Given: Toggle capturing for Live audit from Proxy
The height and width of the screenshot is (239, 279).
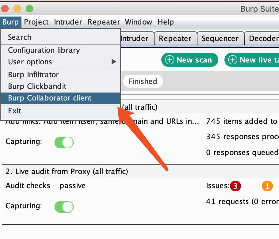Looking at the screenshot, I should [x=64, y=207].
